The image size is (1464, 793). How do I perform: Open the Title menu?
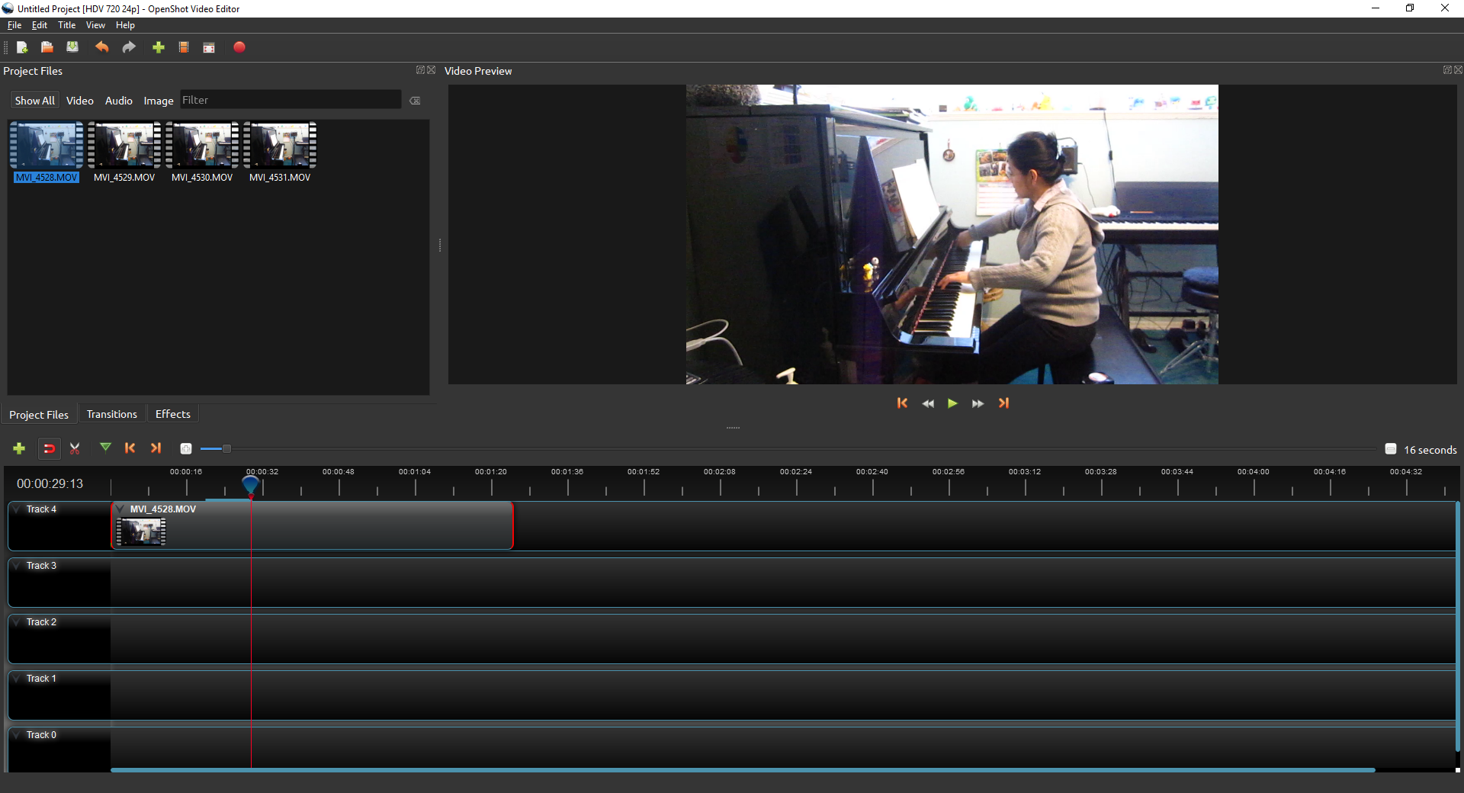[67, 25]
